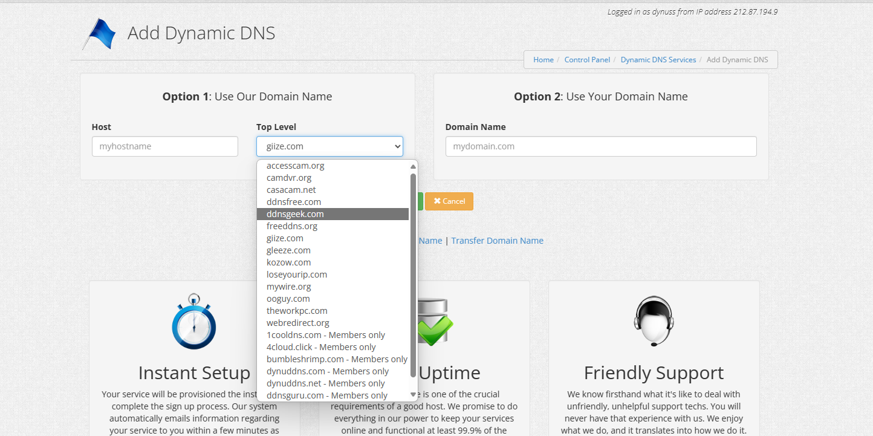
Task: Open Dynamic DNS Services breadcrumb link
Action: (x=658, y=60)
